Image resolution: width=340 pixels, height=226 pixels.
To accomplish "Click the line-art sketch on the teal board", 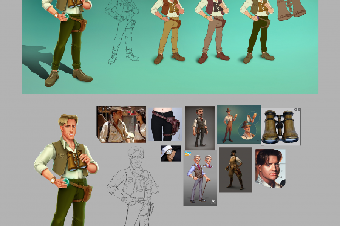I will click(x=122, y=32).
